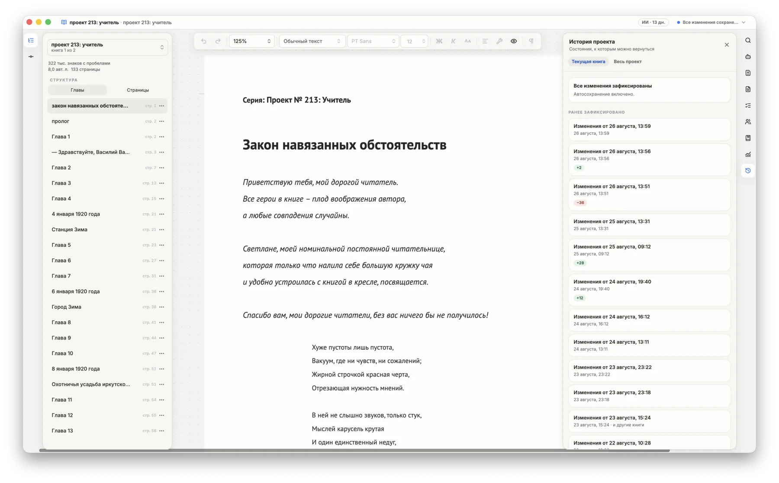Select Охотничья усадьба иркутско... chapter
The height and width of the screenshot is (483, 779).
(107, 384)
